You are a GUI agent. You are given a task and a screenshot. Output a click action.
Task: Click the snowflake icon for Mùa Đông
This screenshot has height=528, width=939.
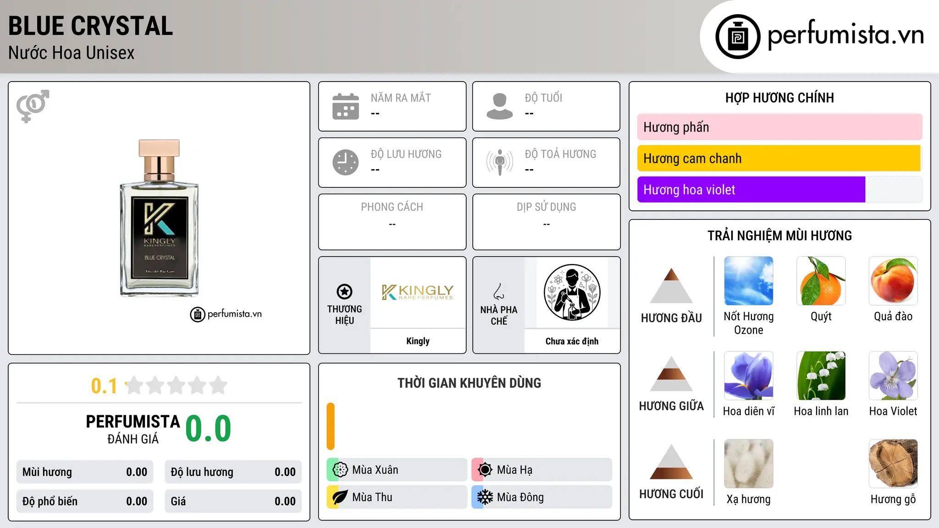coord(485,497)
